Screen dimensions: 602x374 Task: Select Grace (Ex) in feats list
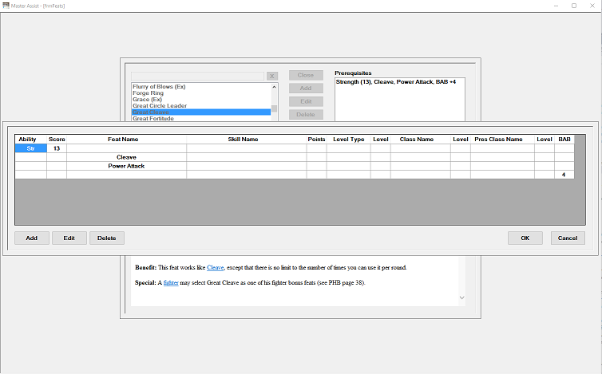200,100
